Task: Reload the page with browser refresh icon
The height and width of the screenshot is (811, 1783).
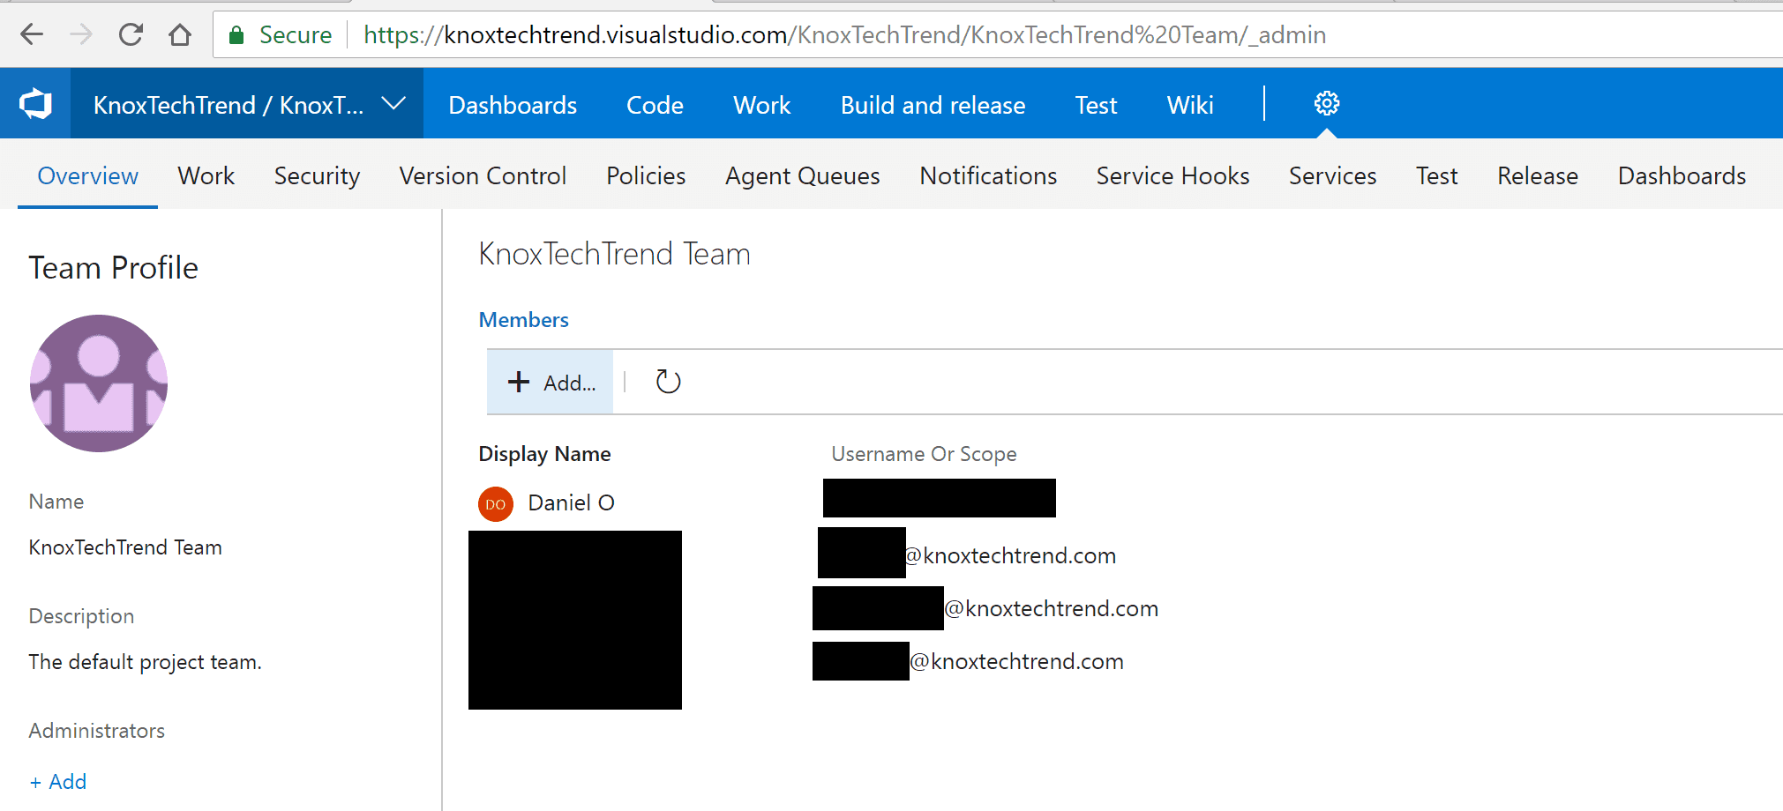Action: pos(131,34)
